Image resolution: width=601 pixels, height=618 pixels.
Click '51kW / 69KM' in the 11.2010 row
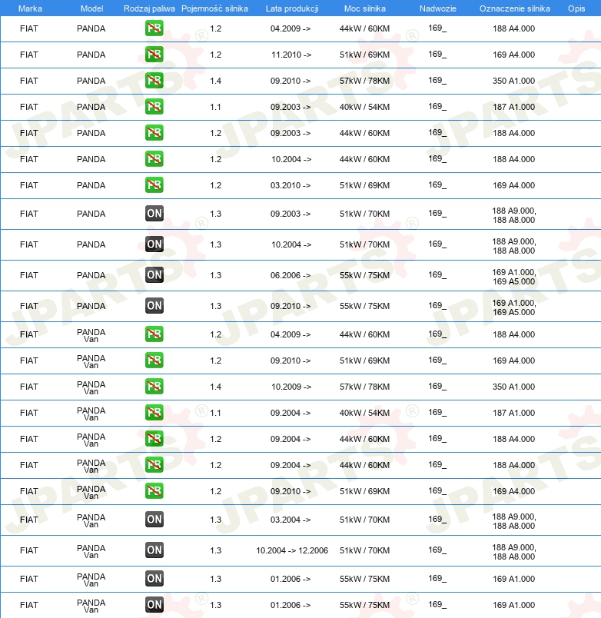(364, 55)
